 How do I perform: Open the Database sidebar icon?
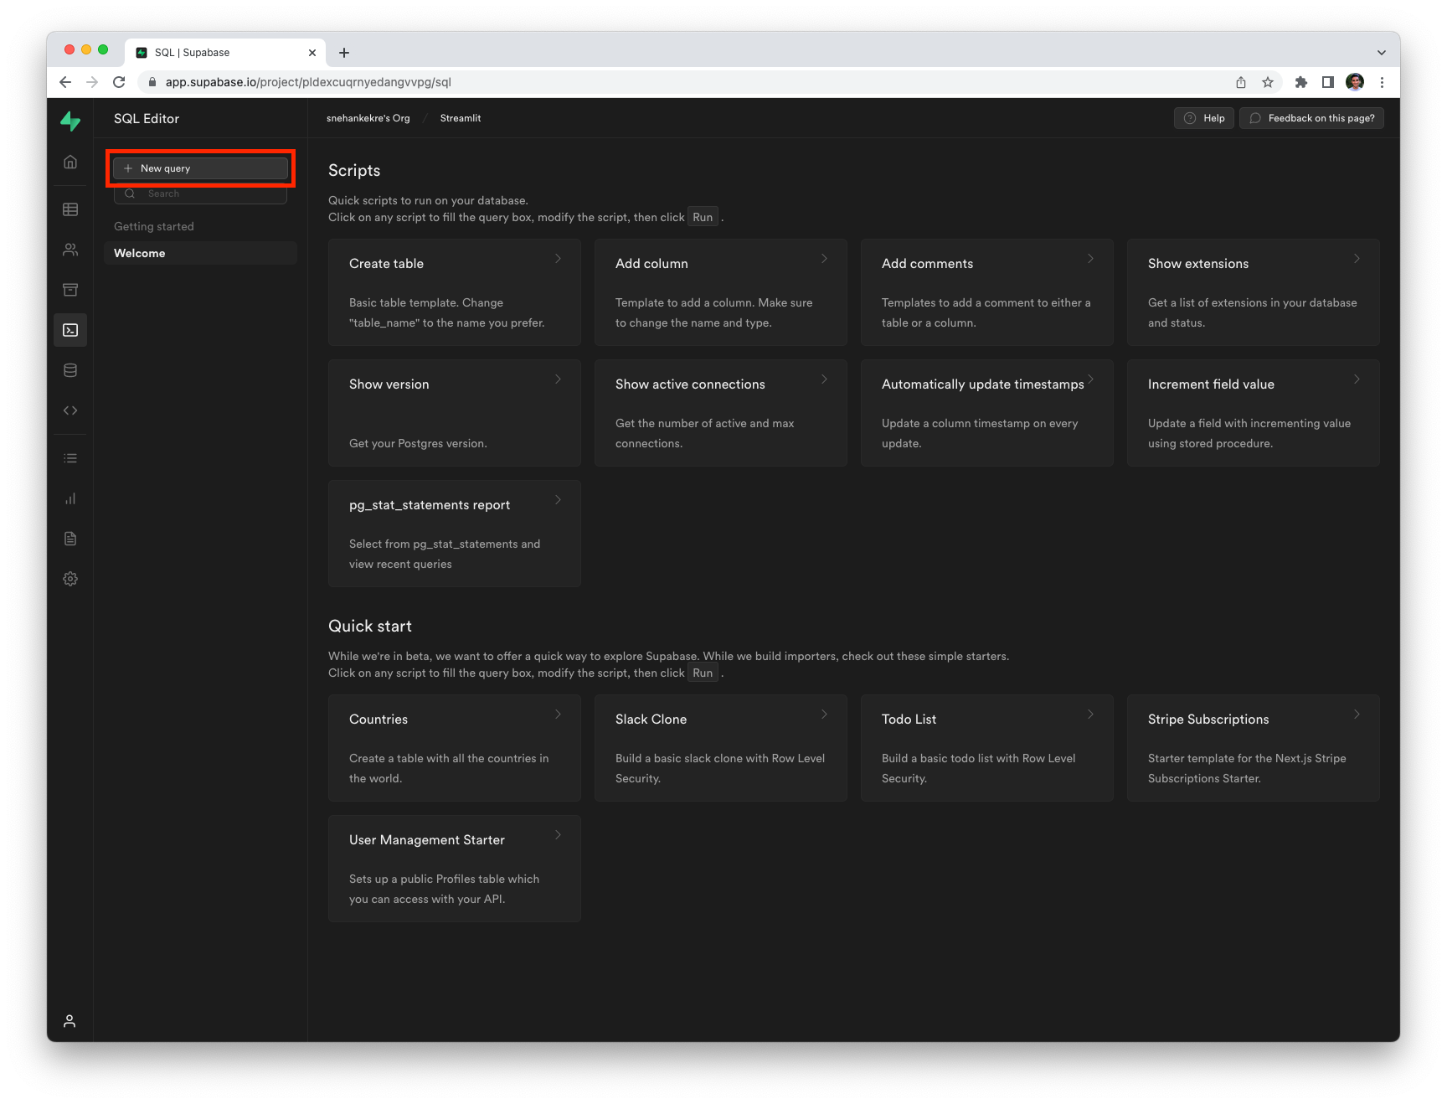70,370
